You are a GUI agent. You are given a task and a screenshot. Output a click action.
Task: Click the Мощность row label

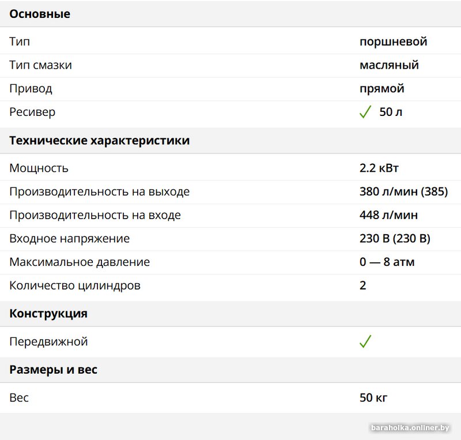point(39,168)
